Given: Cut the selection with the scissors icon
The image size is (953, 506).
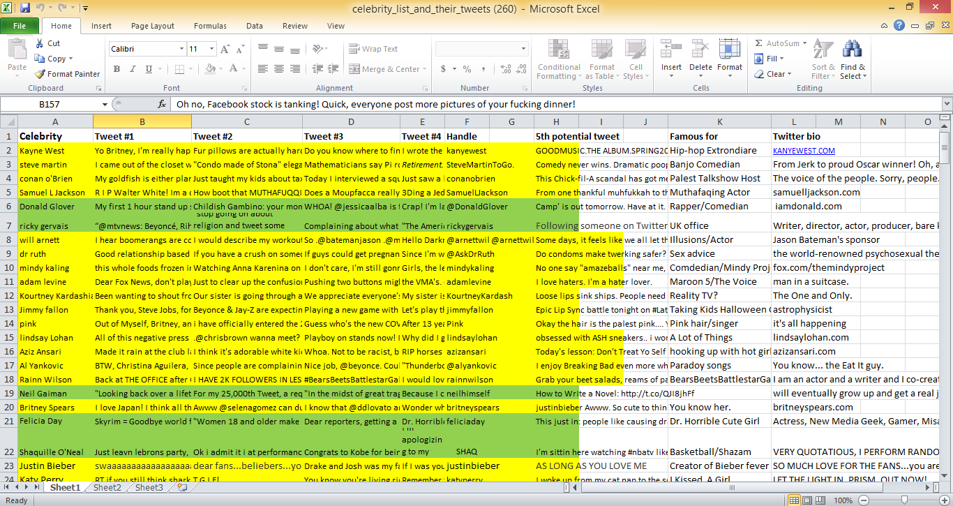Looking at the screenshot, I should coord(40,43).
